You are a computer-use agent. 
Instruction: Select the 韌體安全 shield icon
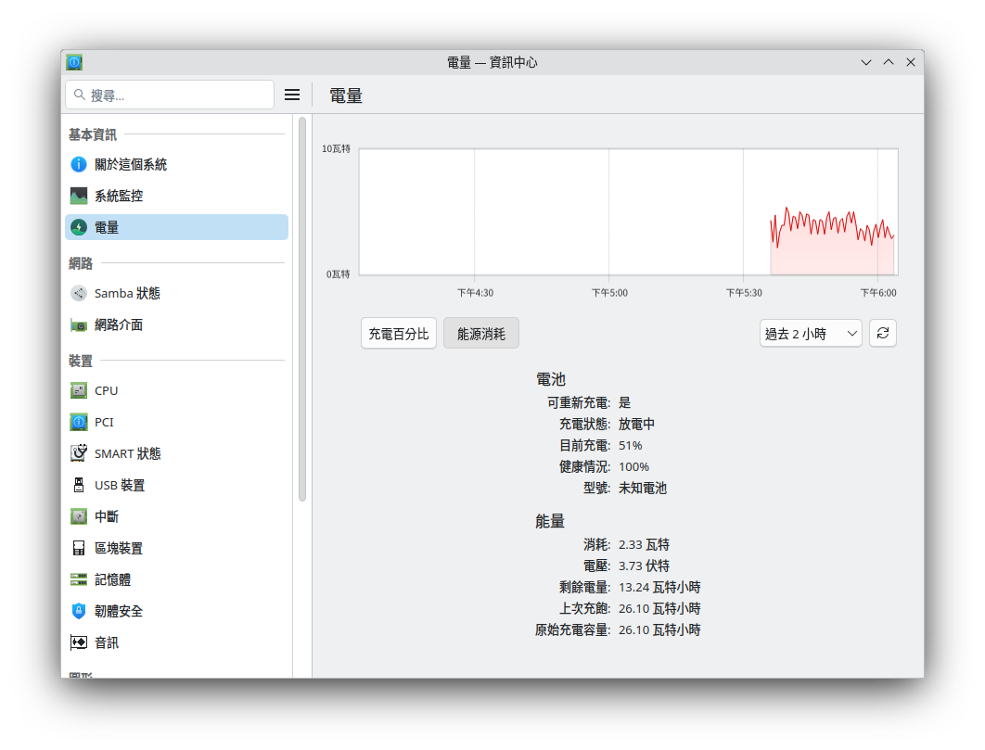pos(79,611)
